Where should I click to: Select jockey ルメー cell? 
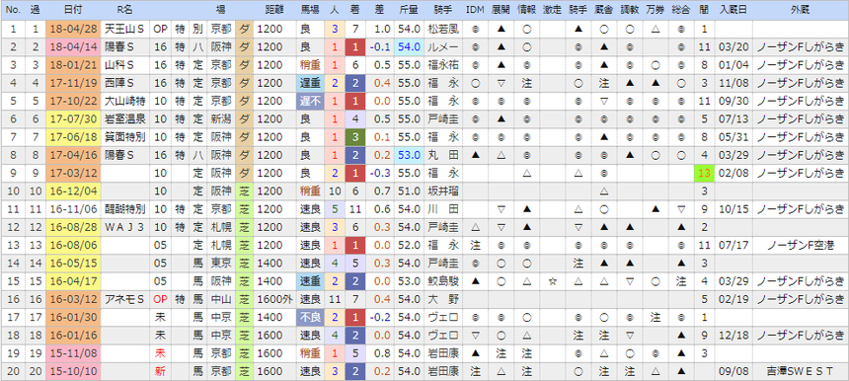(442, 47)
